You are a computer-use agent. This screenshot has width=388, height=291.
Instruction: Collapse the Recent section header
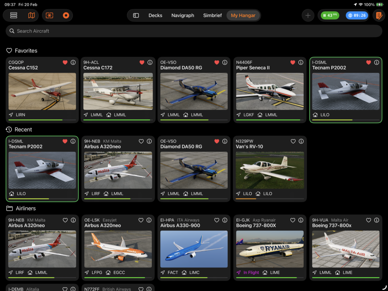point(19,130)
